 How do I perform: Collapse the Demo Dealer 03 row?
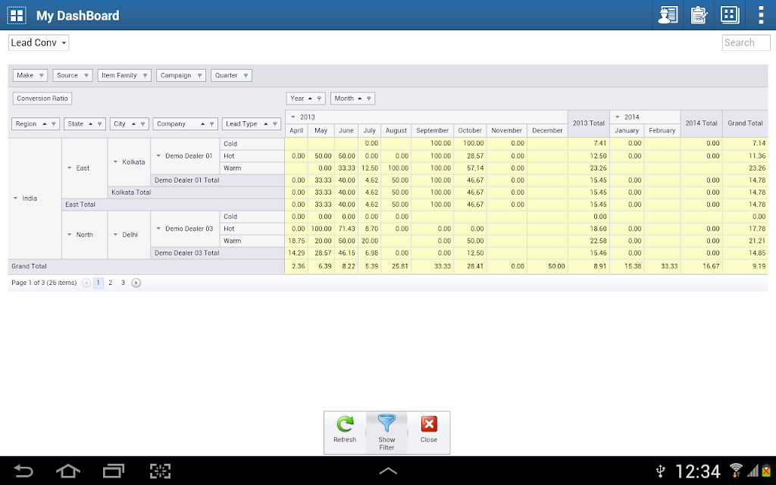[x=158, y=229]
